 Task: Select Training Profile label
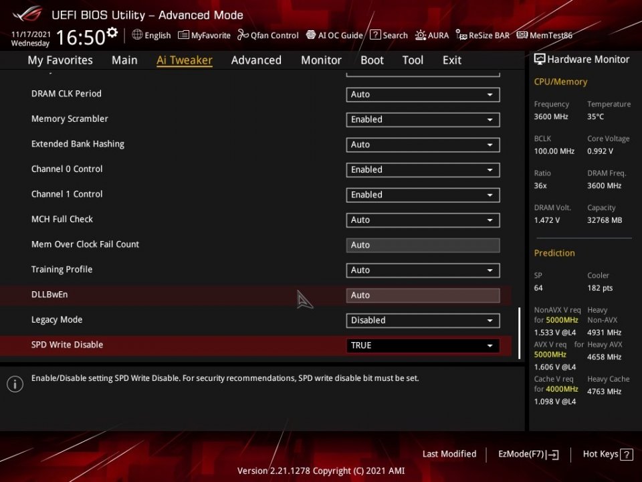point(62,270)
